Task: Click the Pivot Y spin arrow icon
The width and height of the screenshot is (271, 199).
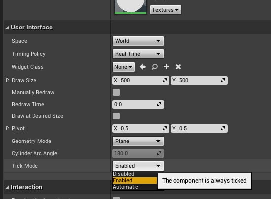Action: pyautogui.click(x=223, y=128)
